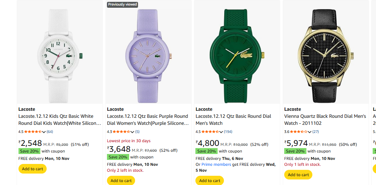Screen dimensions: 376x185
Task: Open Lacoste.12.12 Kids Qtz Basic White title
Action: click(59, 119)
